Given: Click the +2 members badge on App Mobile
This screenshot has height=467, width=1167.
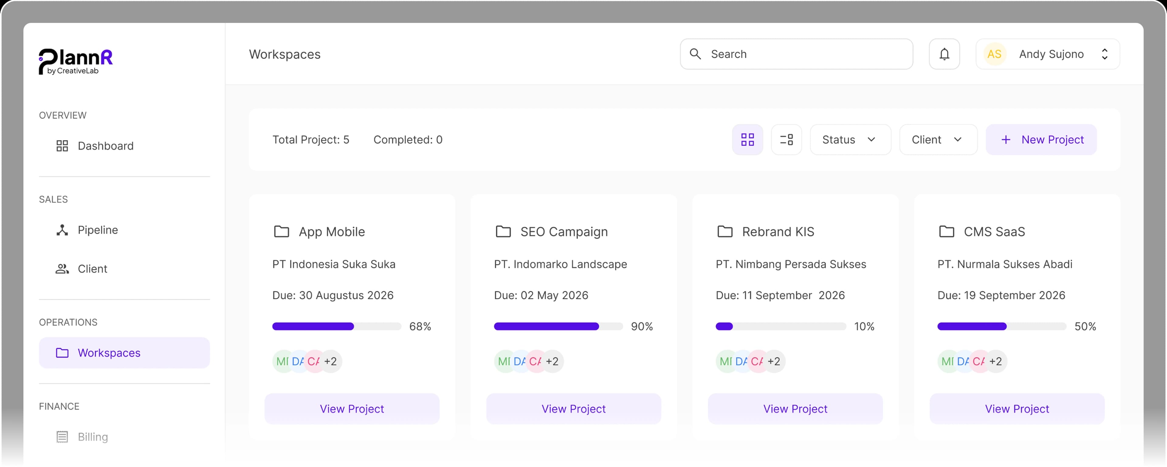Looking at the screenshot, I should point(331,361).
